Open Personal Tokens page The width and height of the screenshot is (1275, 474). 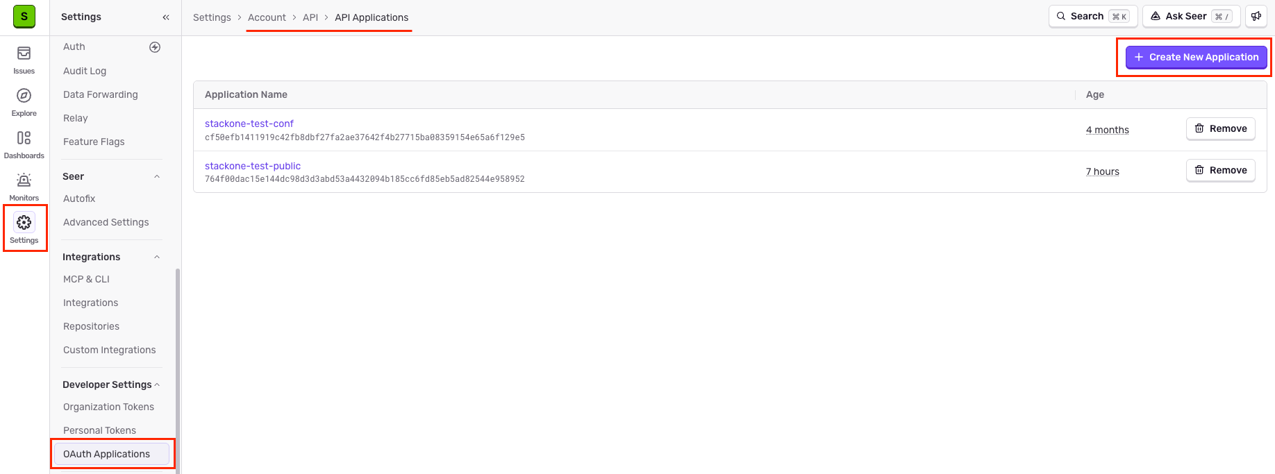click(100, 430)
